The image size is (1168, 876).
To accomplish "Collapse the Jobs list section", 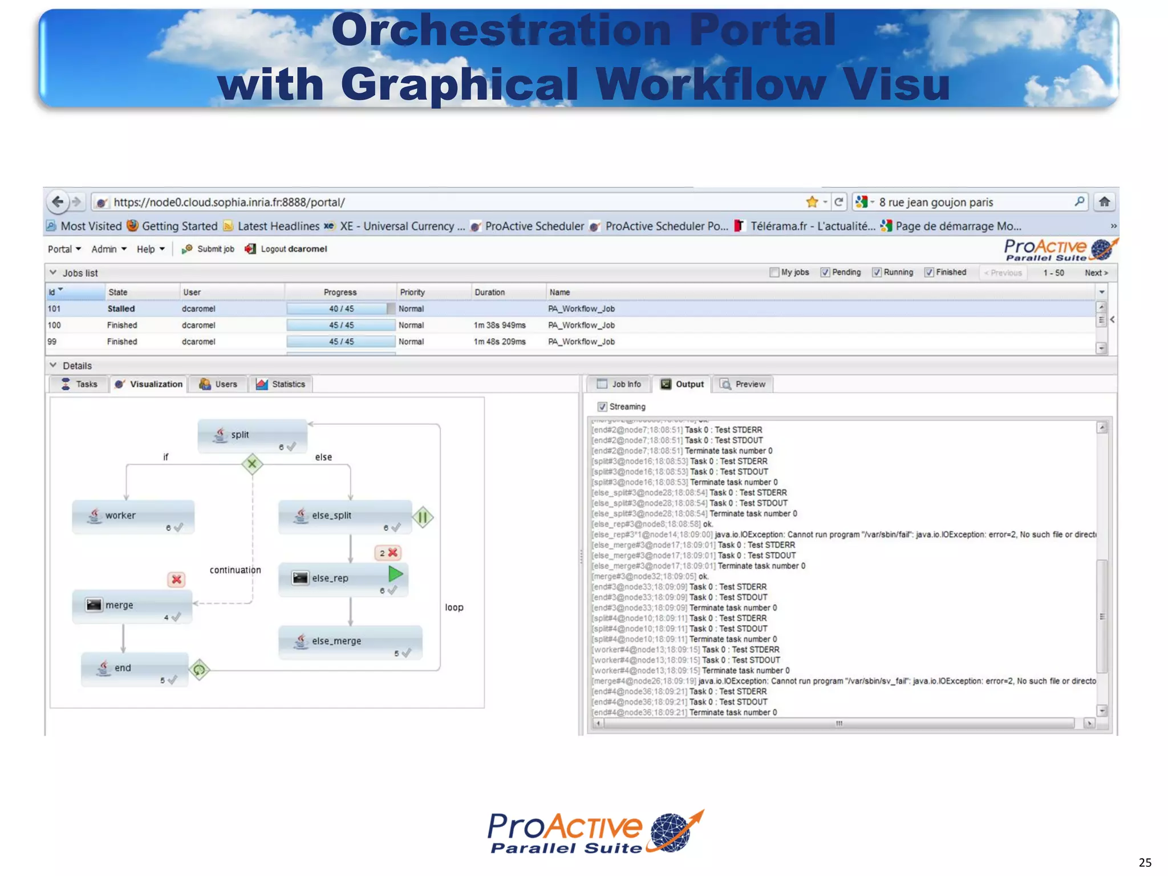I will coord(53,273).
